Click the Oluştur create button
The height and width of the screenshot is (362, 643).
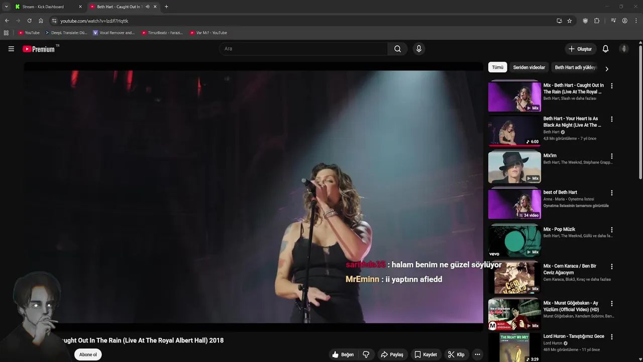click(580, 49)
